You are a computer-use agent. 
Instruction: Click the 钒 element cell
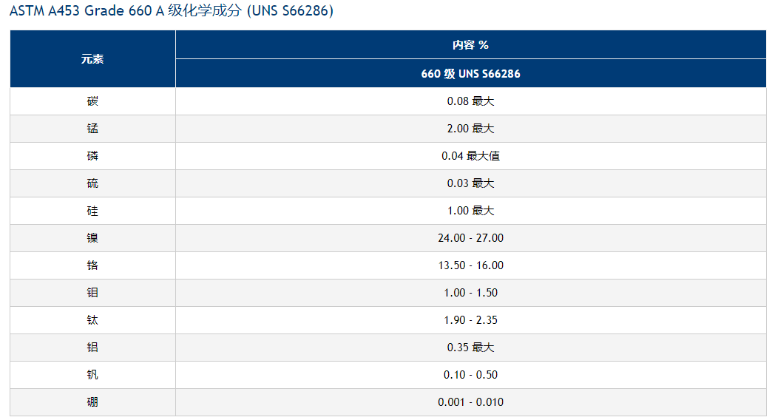point(92,375)
